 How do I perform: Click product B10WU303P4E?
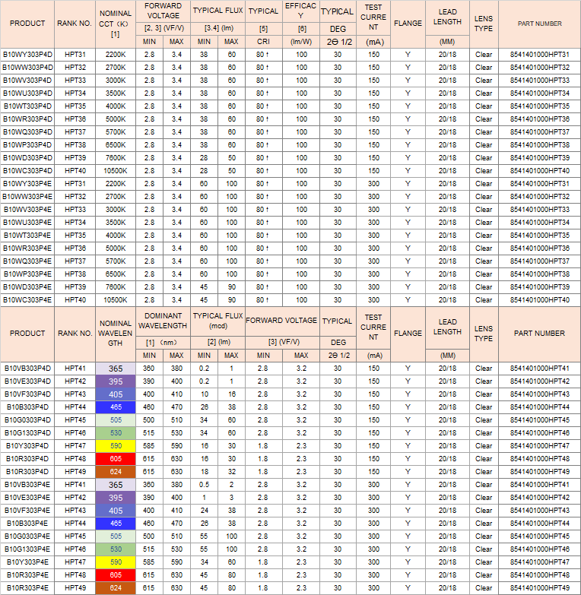27,223
